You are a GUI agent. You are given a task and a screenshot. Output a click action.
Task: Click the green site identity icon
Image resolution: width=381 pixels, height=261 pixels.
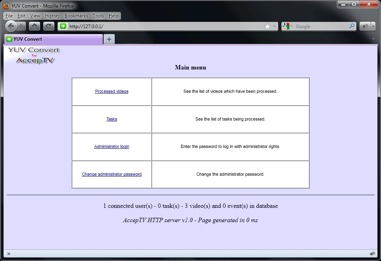point(63,26)
